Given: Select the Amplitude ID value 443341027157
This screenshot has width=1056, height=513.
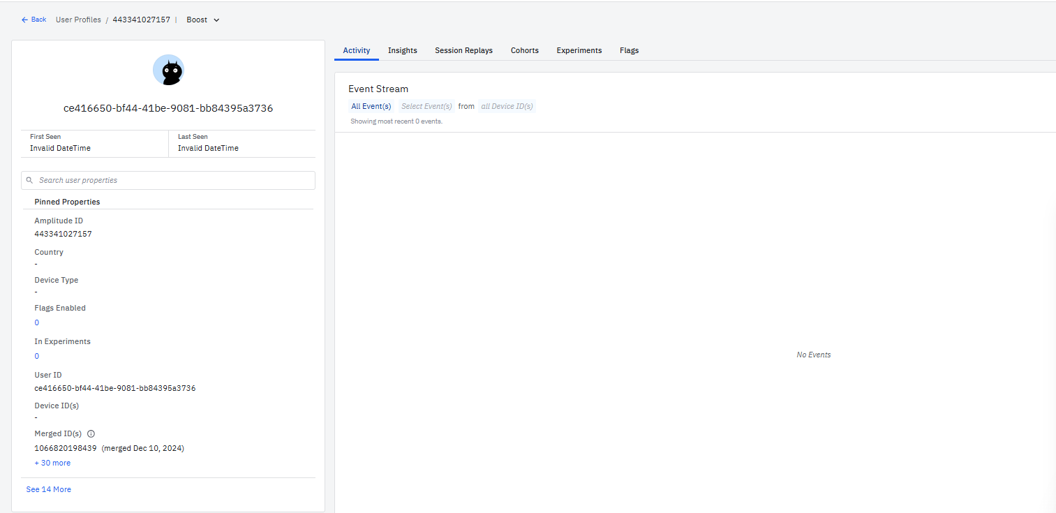Looking at the screenshot, I should [x=63, y=234].
